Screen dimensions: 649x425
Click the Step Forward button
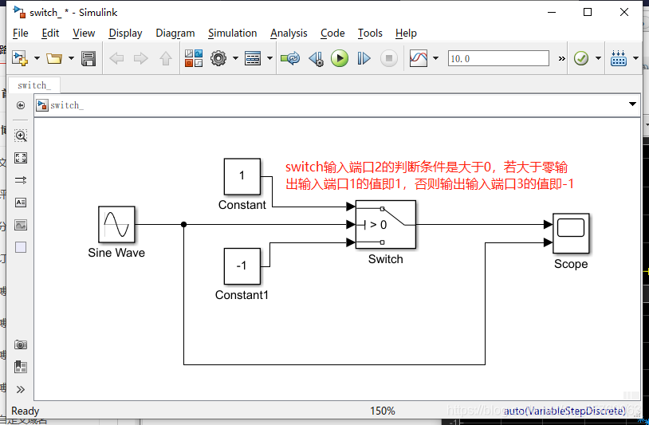[364, 58]
